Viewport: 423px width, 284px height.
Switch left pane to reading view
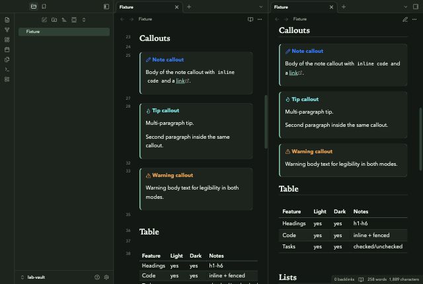[x=250, y=19]
